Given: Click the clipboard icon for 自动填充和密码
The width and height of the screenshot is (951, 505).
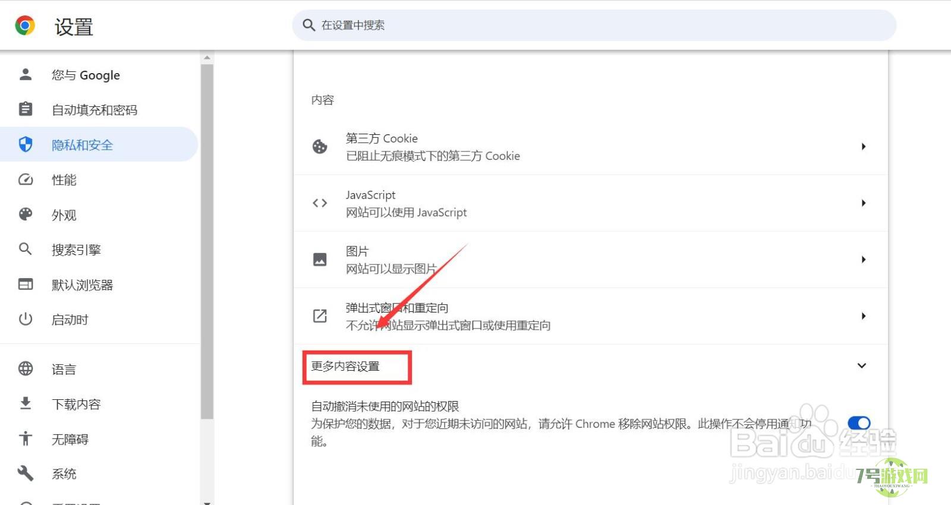Looking at the screenshot, I should (25, 109).
